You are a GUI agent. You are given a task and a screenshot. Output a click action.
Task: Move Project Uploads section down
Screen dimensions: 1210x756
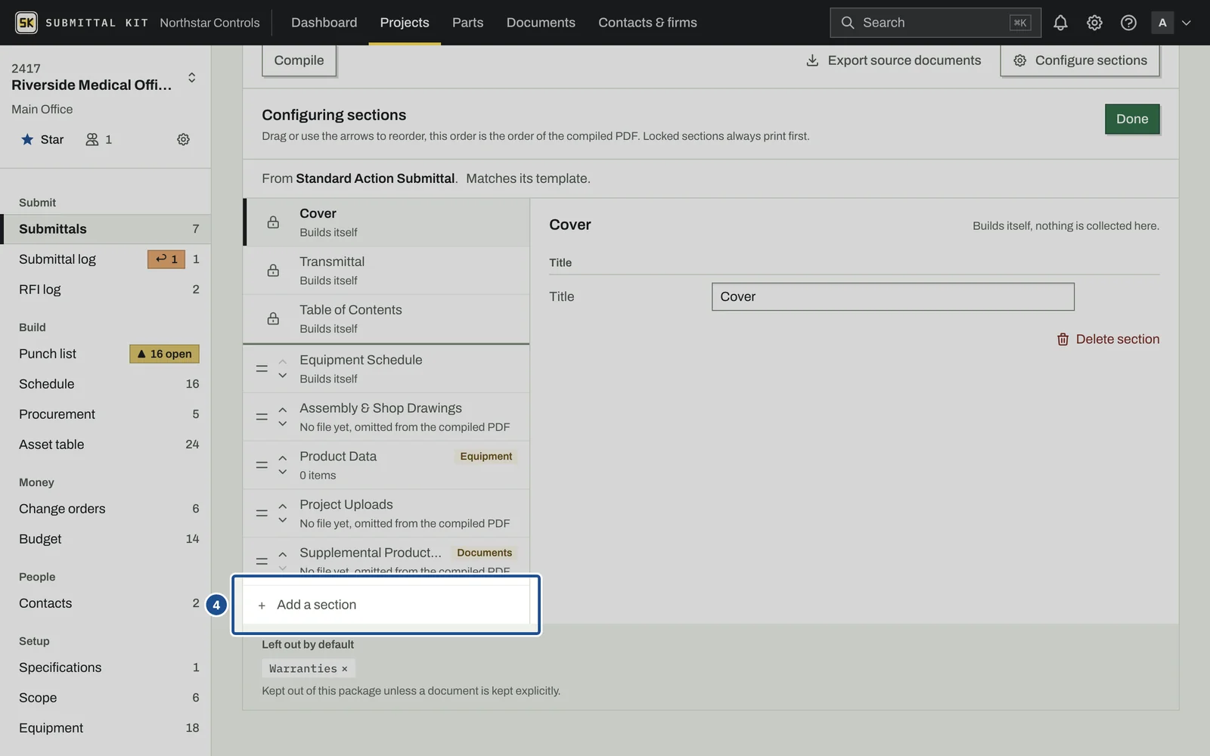click(x=282, y=521)
